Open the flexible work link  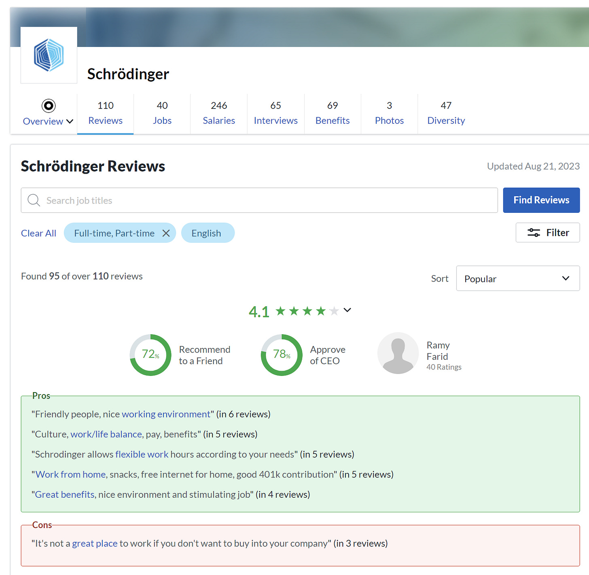pyautogui.click(x=142, y=454)
